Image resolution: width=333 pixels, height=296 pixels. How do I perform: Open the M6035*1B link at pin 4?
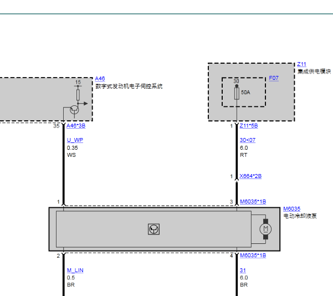point(253,255)
